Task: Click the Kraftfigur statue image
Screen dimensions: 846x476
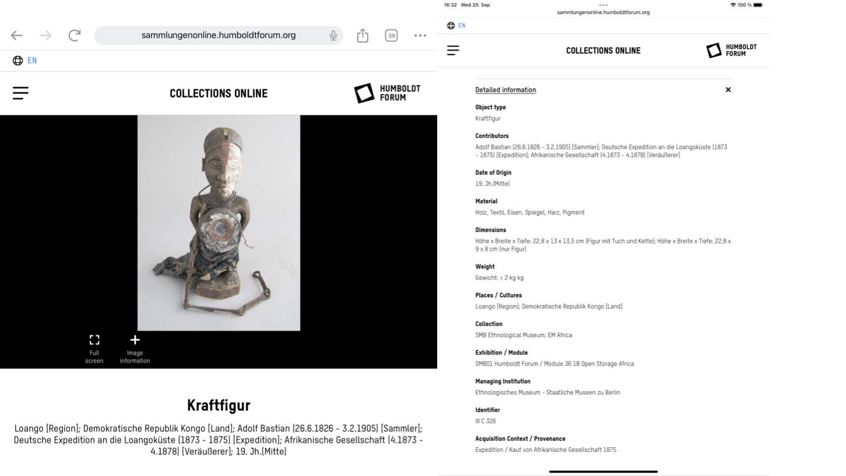Action: pyautogui.click(x=219, y=223)
